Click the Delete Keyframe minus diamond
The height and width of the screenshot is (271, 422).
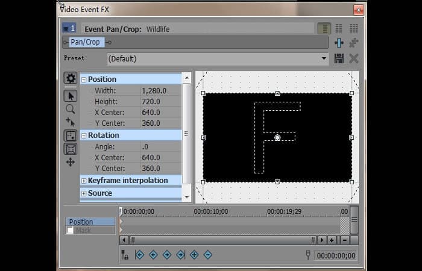tap(208, 255)
